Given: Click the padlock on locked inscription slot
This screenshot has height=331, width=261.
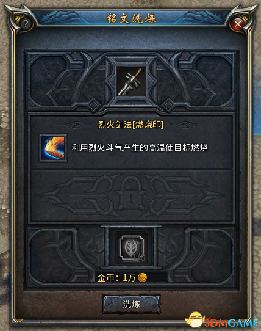Looking at the screenshot, I should click(x=130, y=194).
